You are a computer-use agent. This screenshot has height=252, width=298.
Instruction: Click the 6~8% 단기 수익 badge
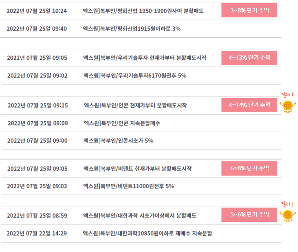click(x=249, y=168)
